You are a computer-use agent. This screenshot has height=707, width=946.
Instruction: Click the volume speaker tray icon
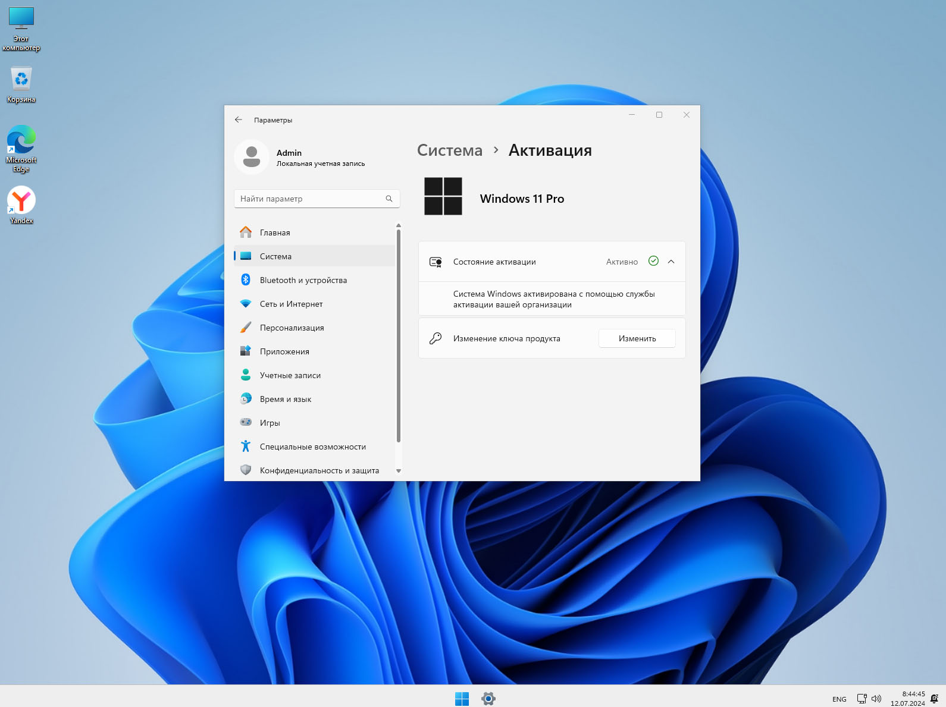pyautogui.click(x=876, y=699)
